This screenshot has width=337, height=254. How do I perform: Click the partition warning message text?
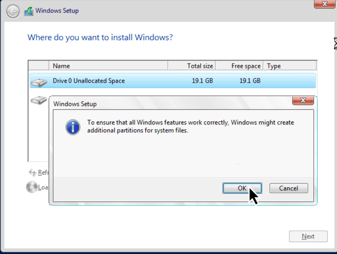(190, 126)
